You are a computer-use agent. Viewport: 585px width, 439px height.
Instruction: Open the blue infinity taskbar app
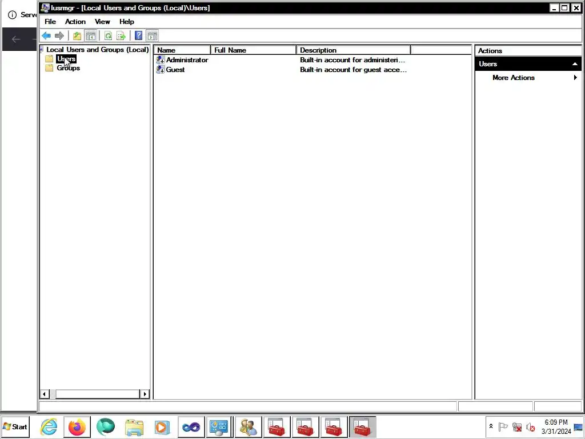191,426
